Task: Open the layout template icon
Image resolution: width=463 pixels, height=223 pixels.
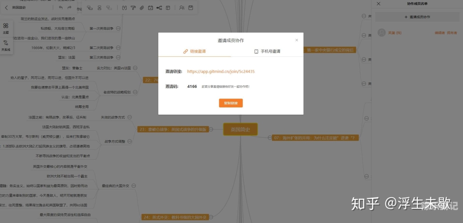Action: [x=168, y=8]
